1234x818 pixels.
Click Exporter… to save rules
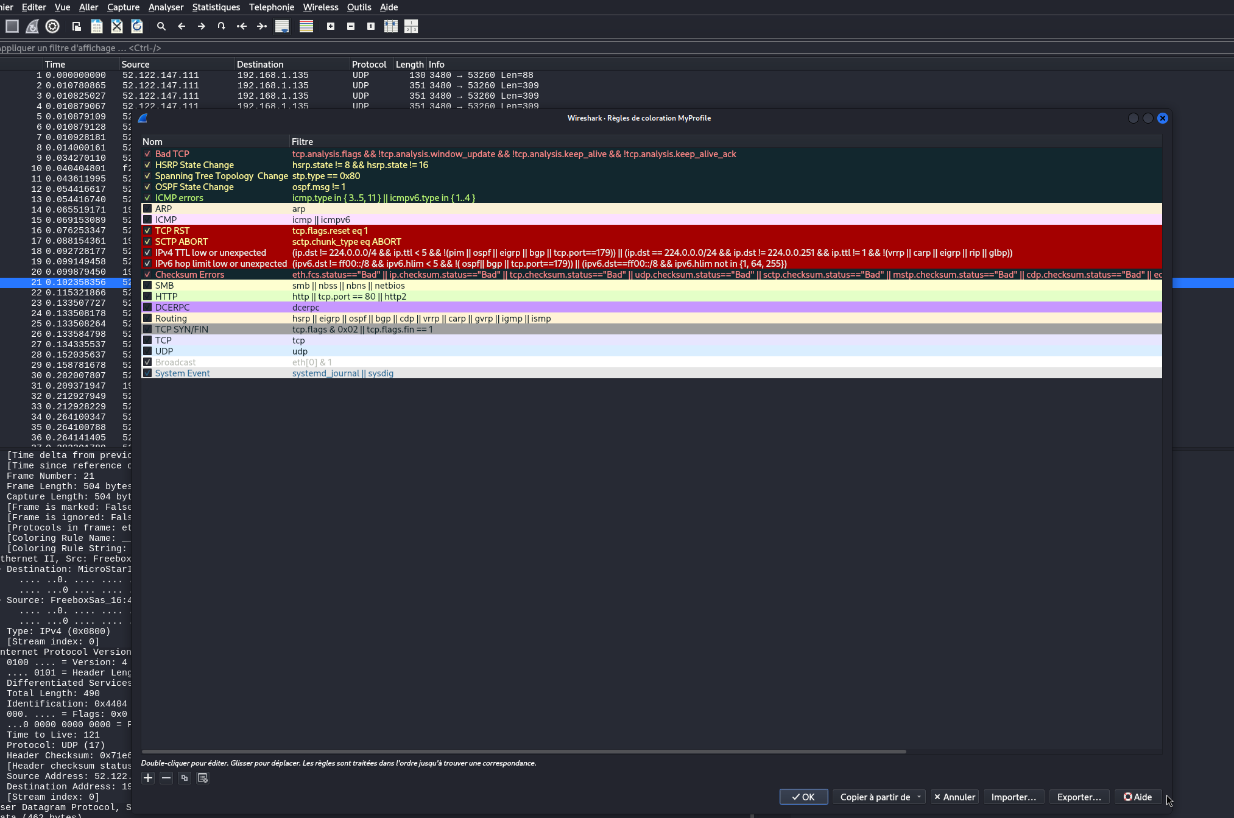(x=1079, y=797)
